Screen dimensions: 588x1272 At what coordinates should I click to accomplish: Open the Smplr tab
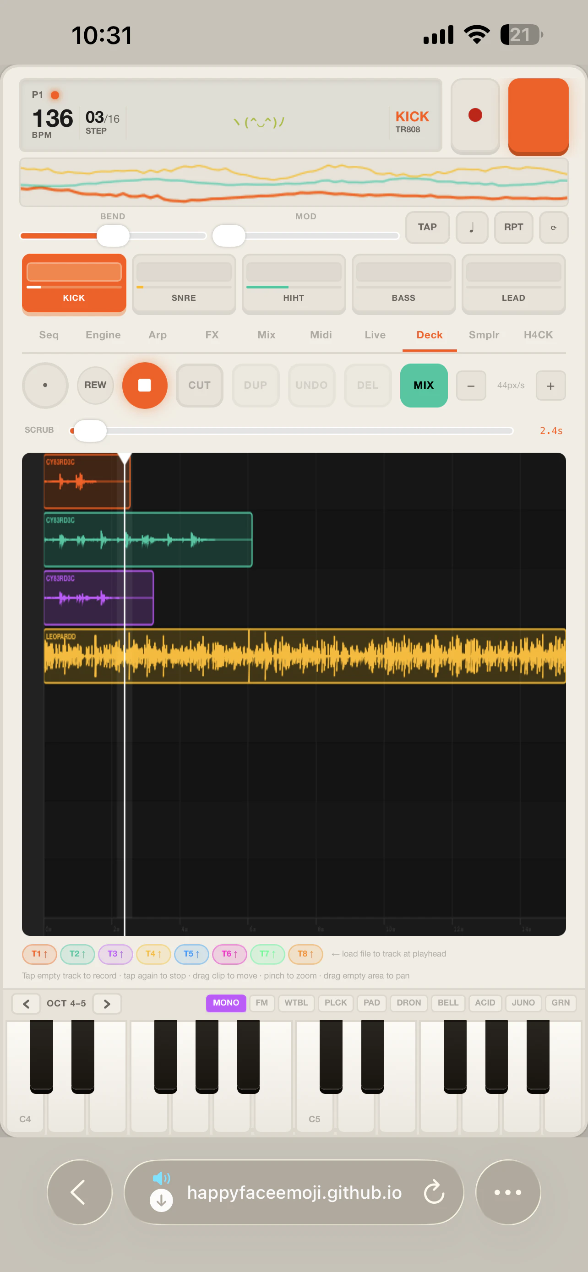click(x=484, y=335)
